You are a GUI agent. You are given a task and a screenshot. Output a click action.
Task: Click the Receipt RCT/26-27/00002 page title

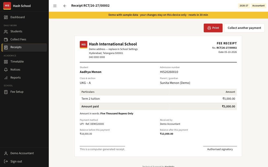90,6
